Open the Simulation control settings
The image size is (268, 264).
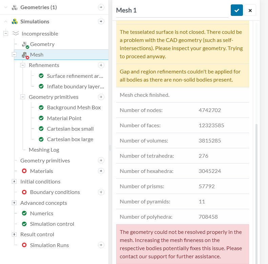(52, 224)
